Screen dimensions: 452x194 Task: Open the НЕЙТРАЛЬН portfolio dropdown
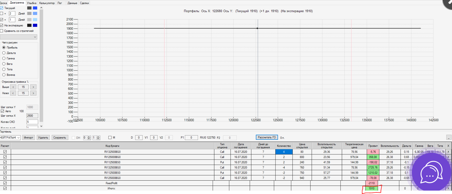(10, 138)
